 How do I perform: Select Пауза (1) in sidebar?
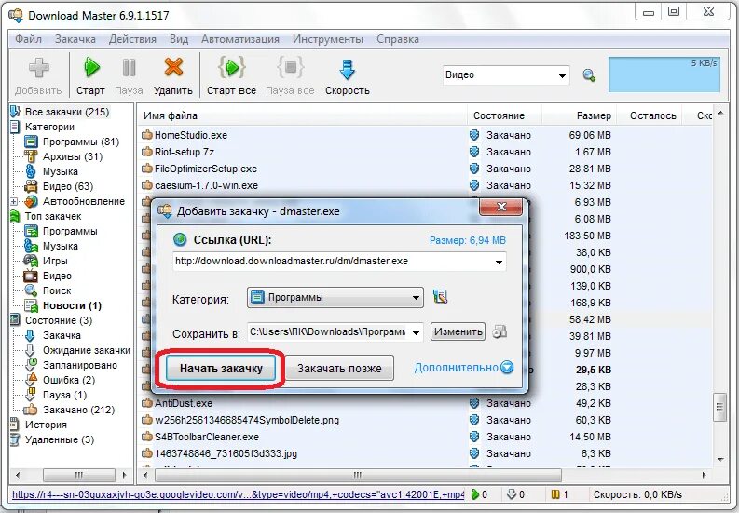click(x=64, y=394)
